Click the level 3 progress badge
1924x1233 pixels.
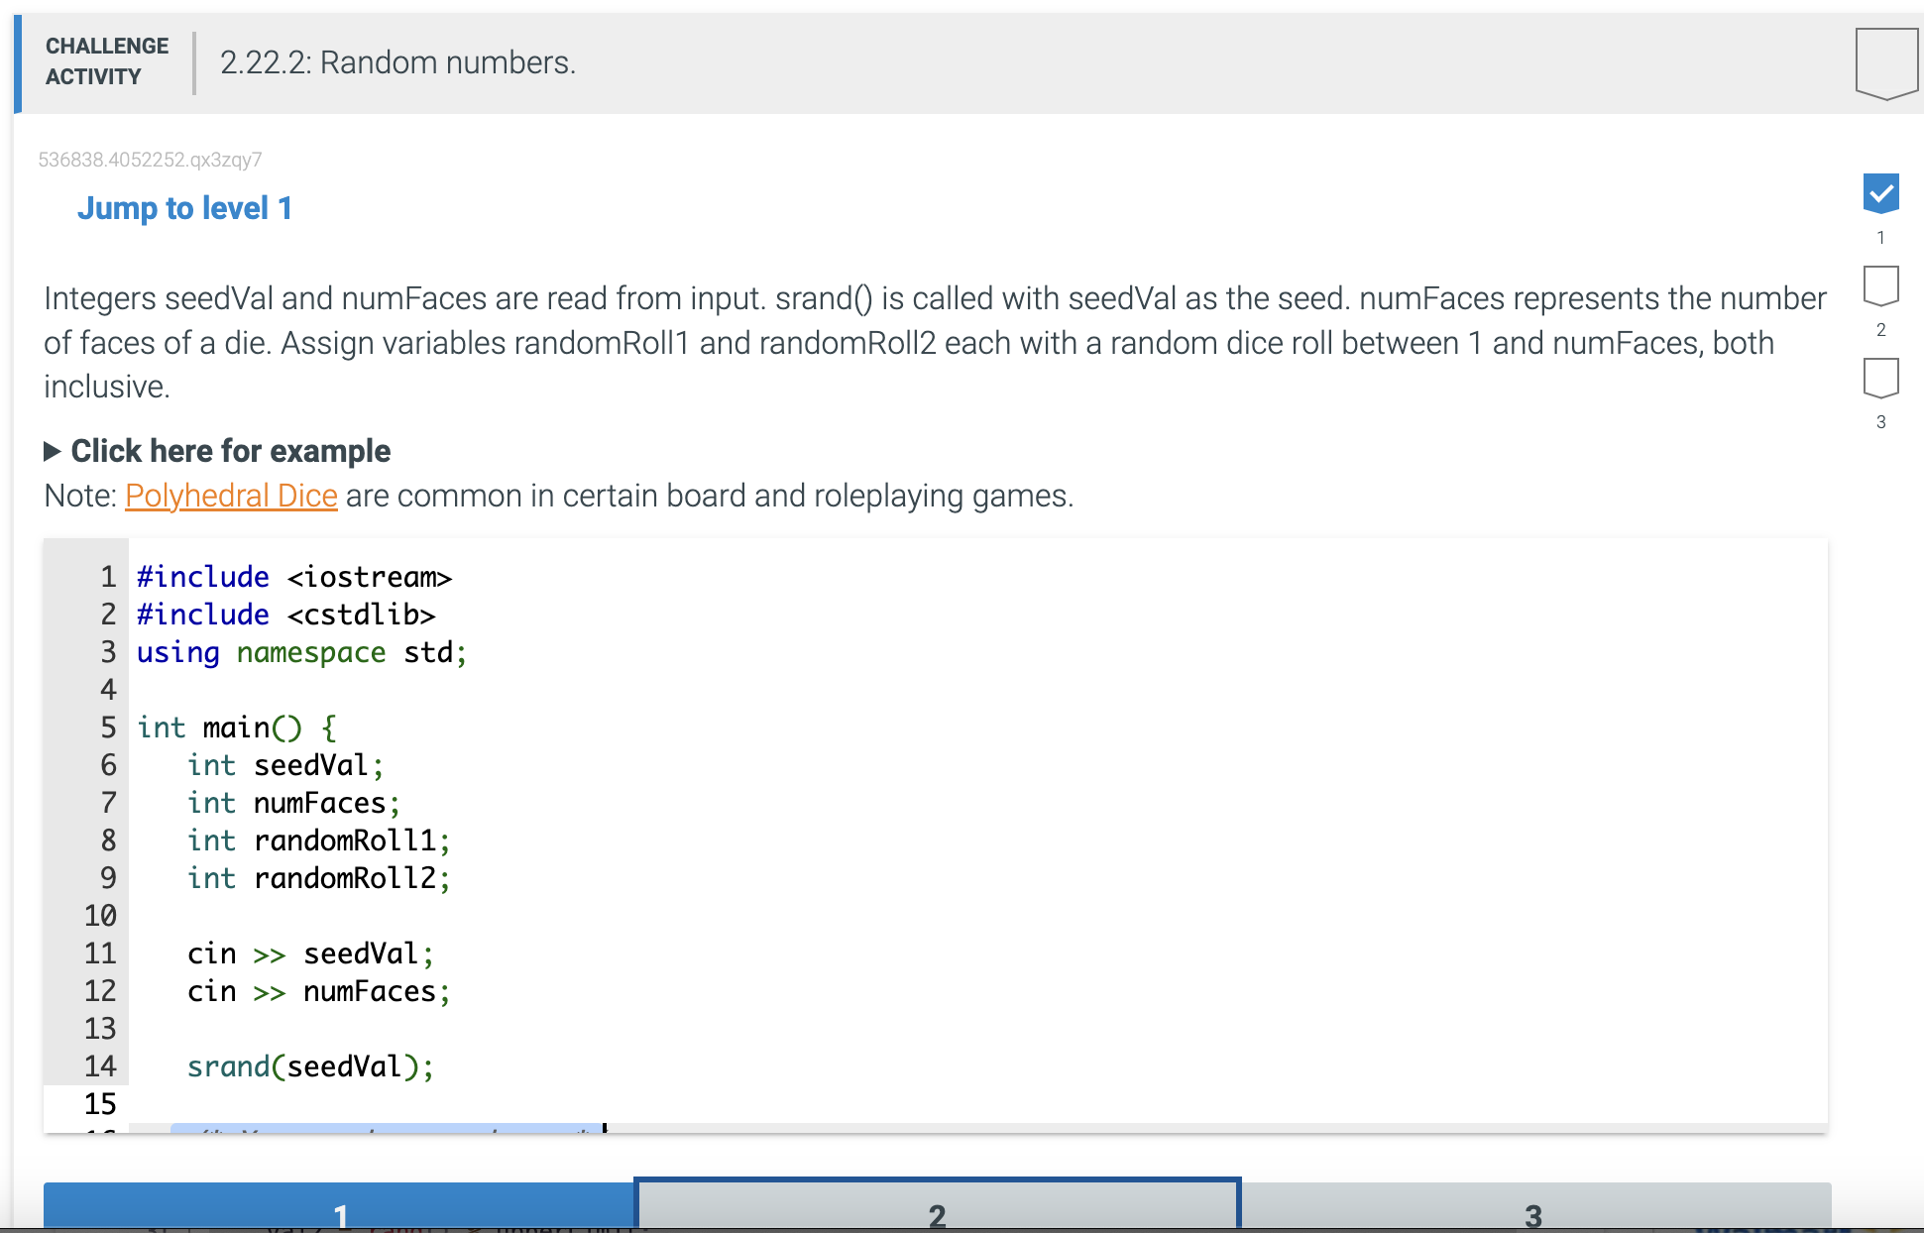(1880, 378)
